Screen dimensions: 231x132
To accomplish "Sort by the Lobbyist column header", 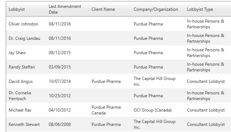I will pyautogui.click(x=17, y=9).
